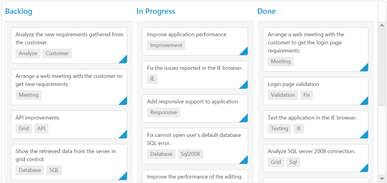Select the In Progress column header

pyautogui.click(x=156, y=11)
